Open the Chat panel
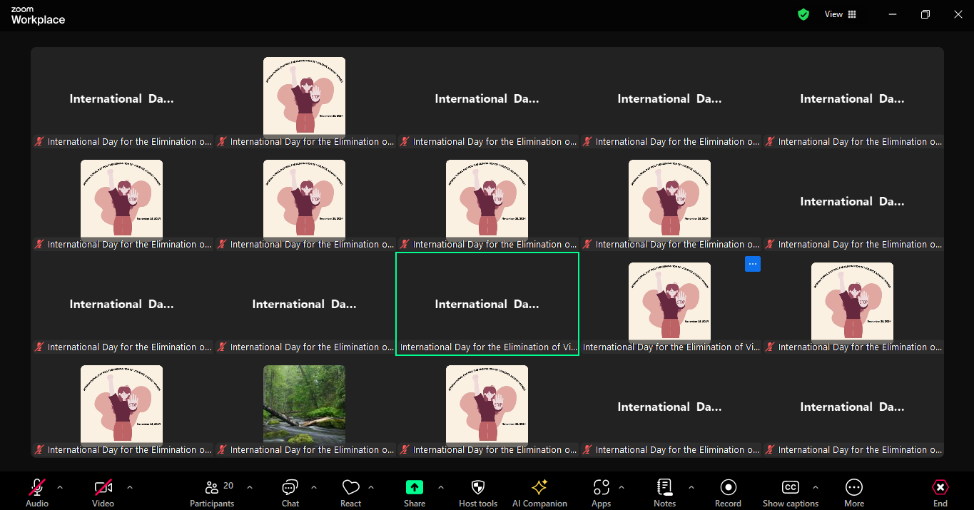This screenshot has height=510, width=974. [290, 492]
